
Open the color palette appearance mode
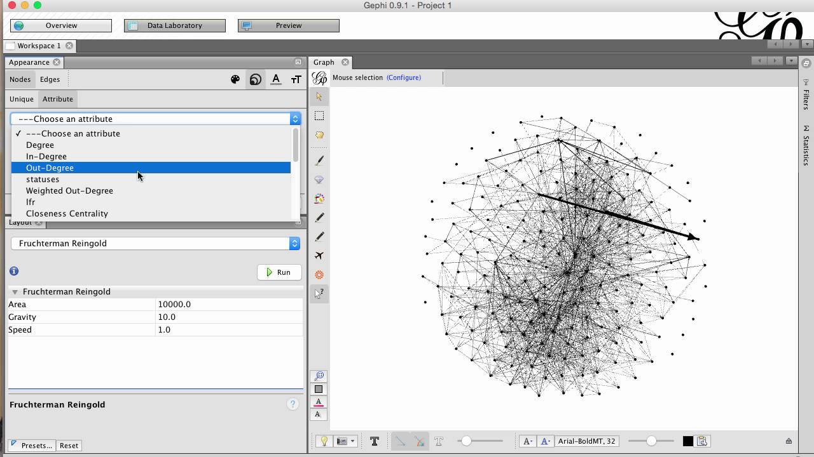click(x=235, y=79)
